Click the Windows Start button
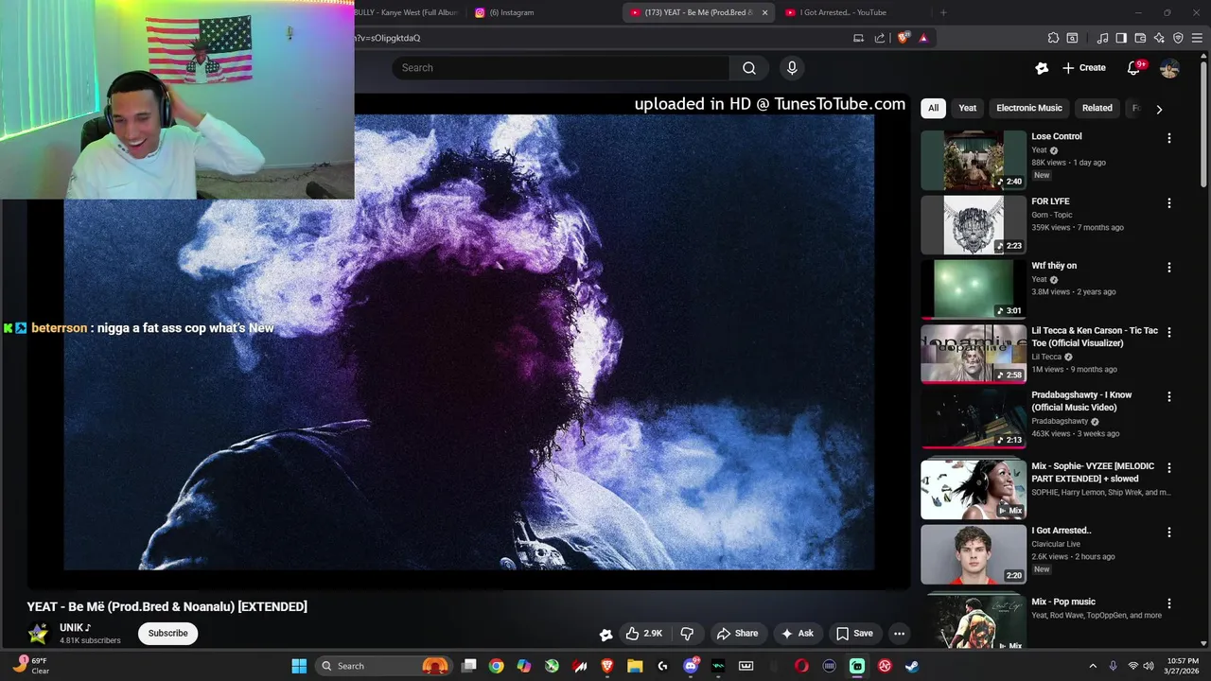The height and width of the screenshot is (681, 1211). 299,666
